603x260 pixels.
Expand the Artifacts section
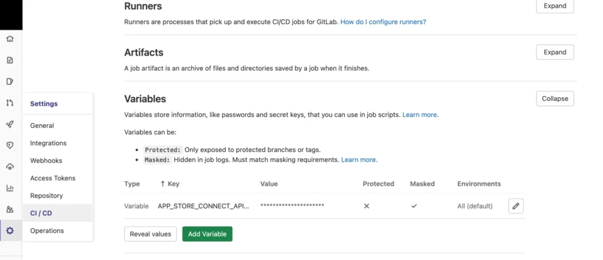[555, 52]
